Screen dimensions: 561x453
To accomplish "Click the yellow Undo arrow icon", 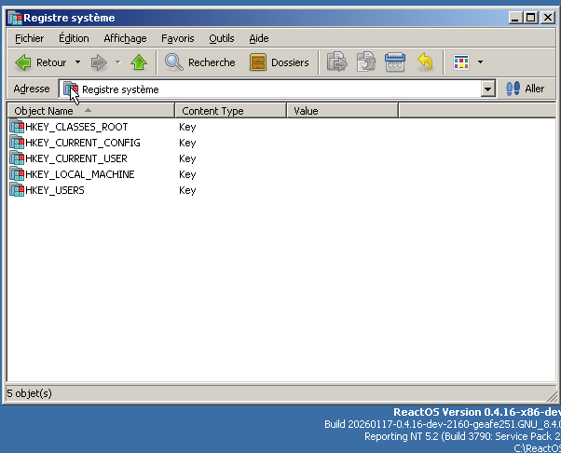I will coord(425,62).
